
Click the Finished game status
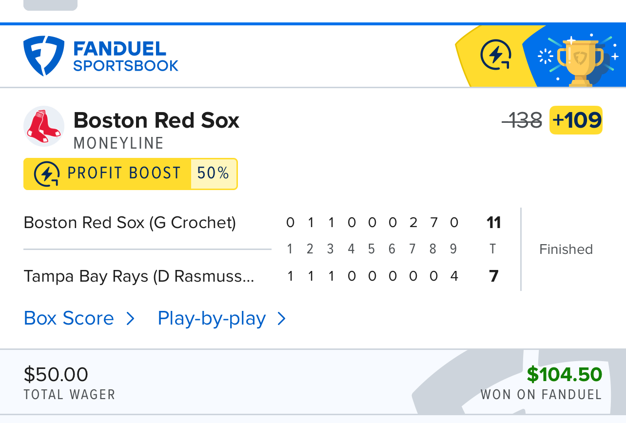click(x=566, y=250)
